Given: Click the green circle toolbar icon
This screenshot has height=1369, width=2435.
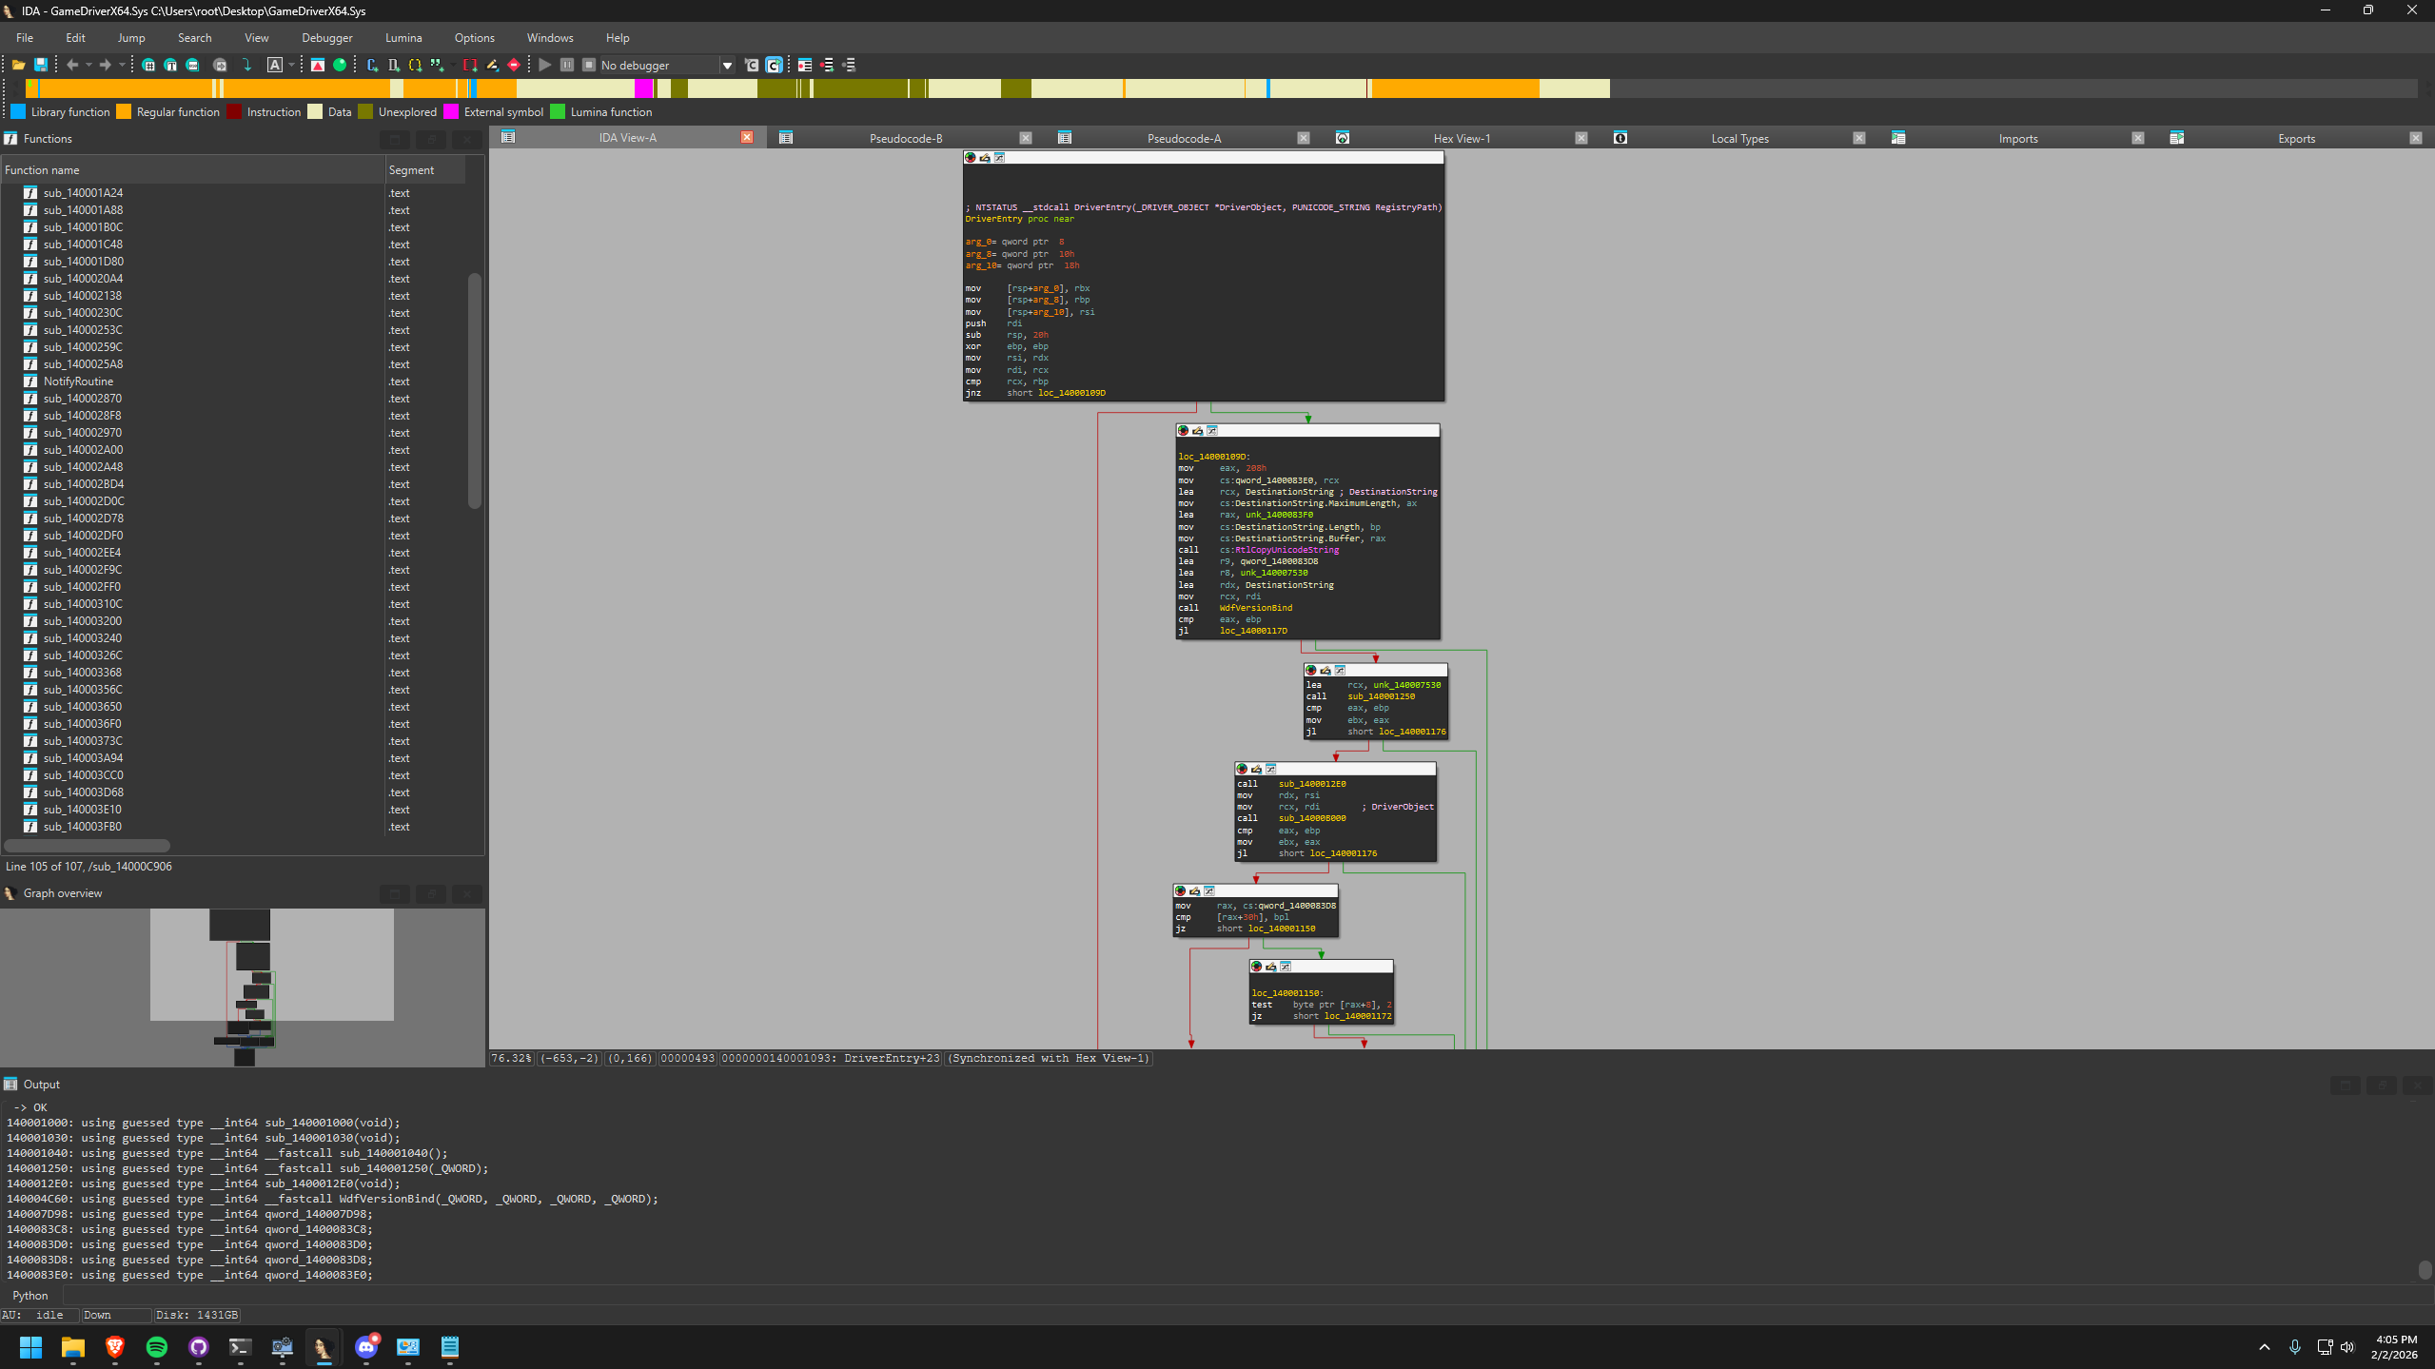Looking at the screenshot, I should click(x=340, y=65).
